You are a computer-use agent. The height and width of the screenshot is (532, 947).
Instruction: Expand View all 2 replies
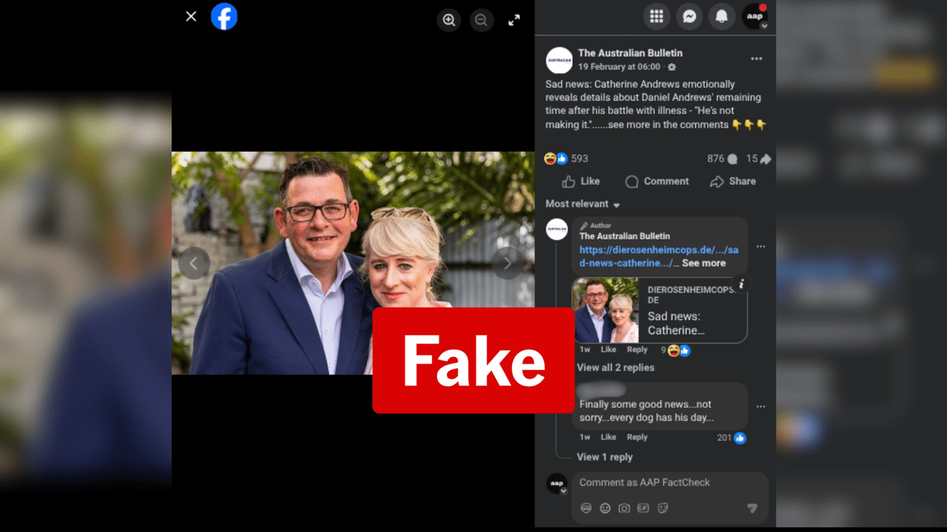(x=616, y=367)
